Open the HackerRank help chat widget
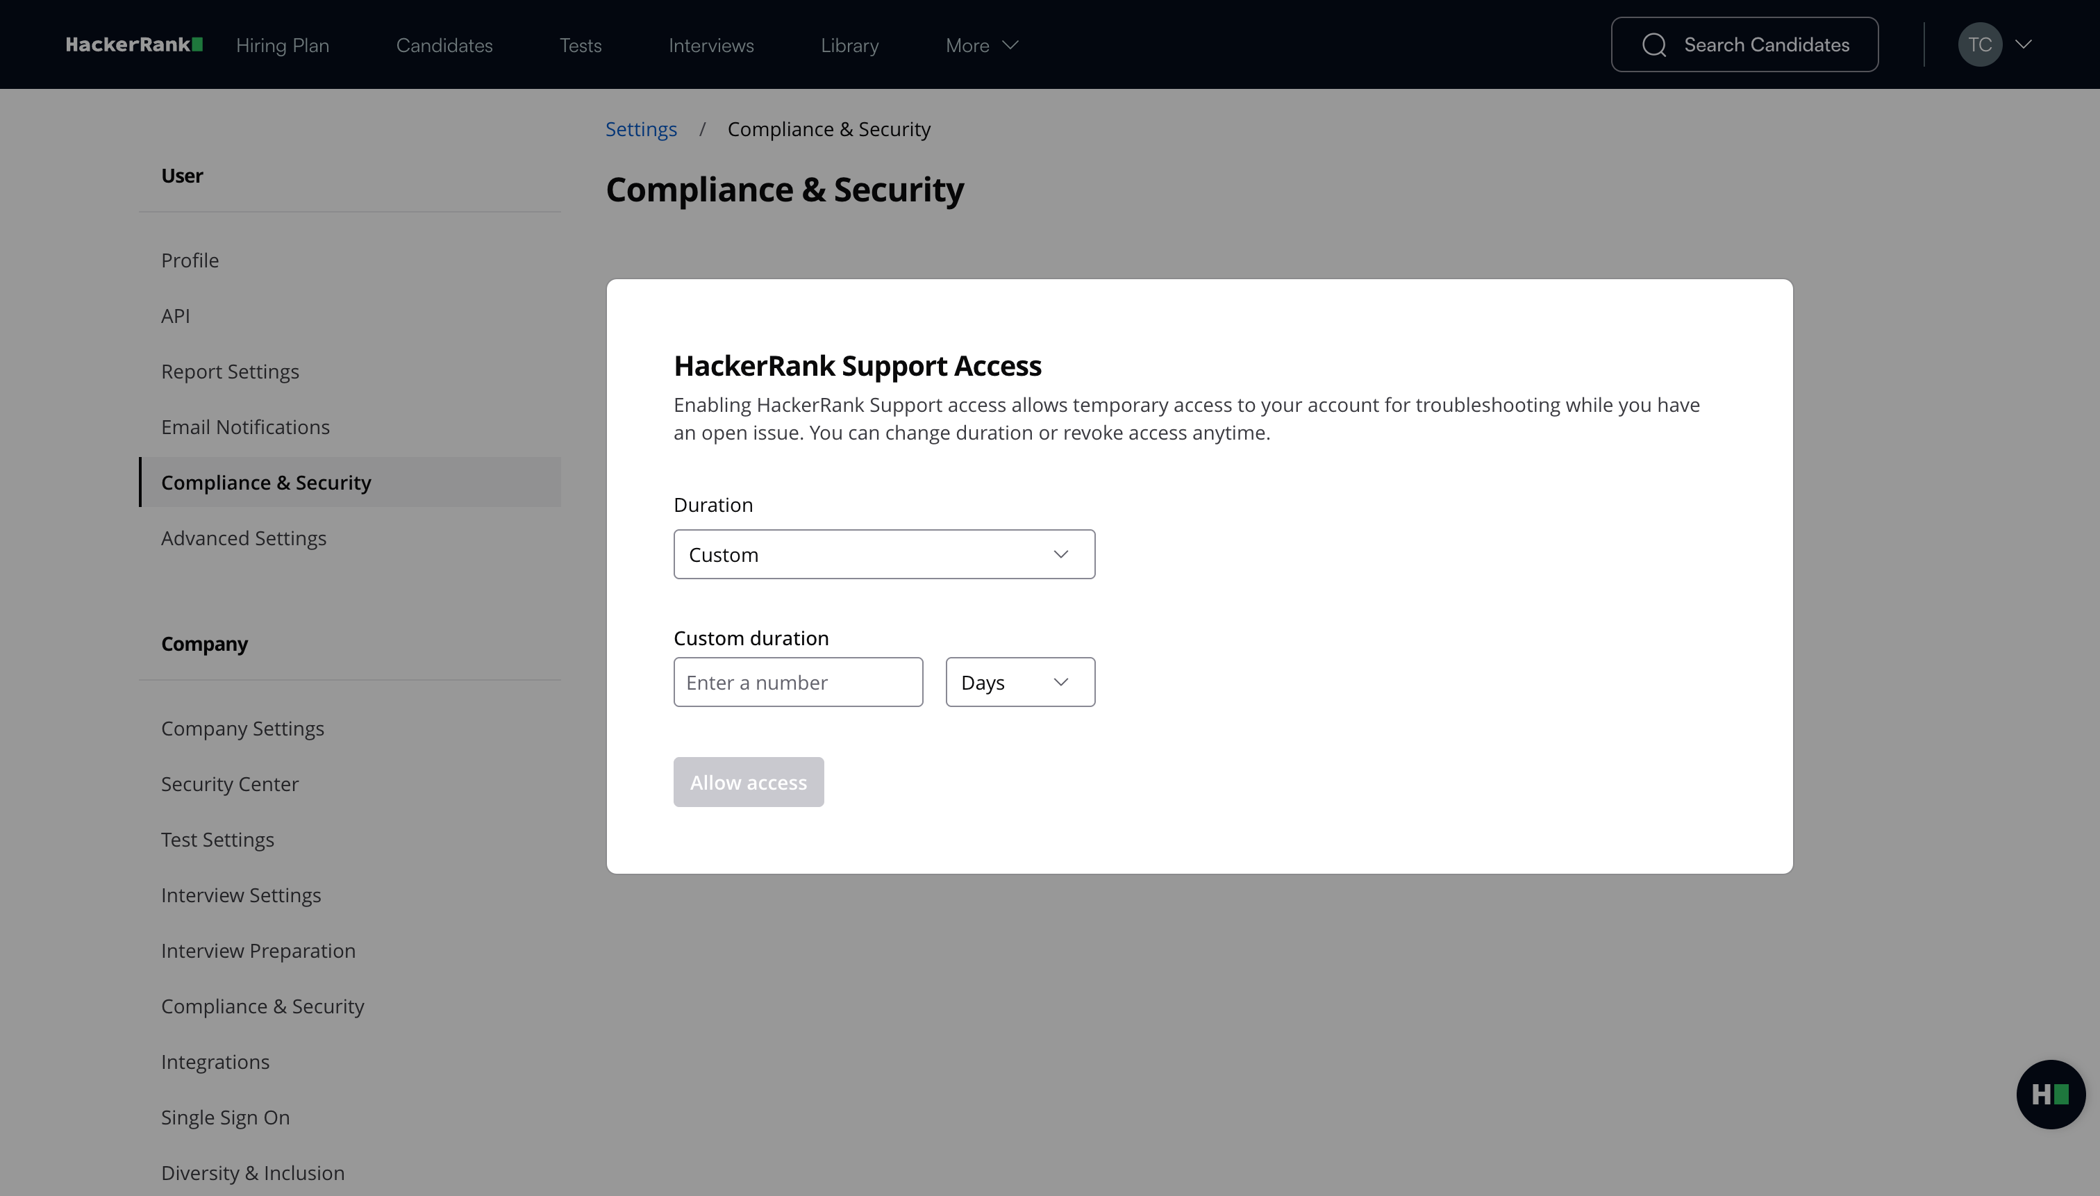The image size is (2100, 1196). tap(2050, 1094)
